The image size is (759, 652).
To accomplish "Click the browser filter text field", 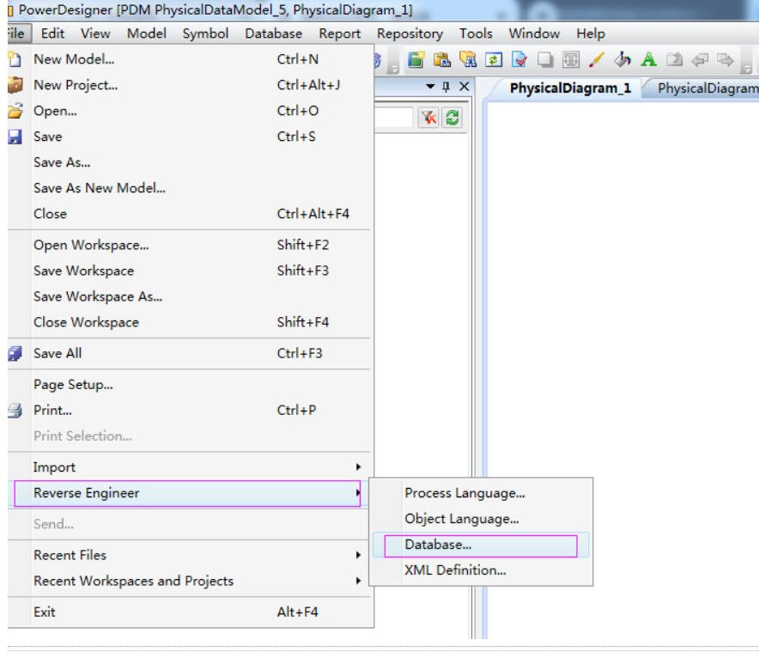I will coord(393,117).
